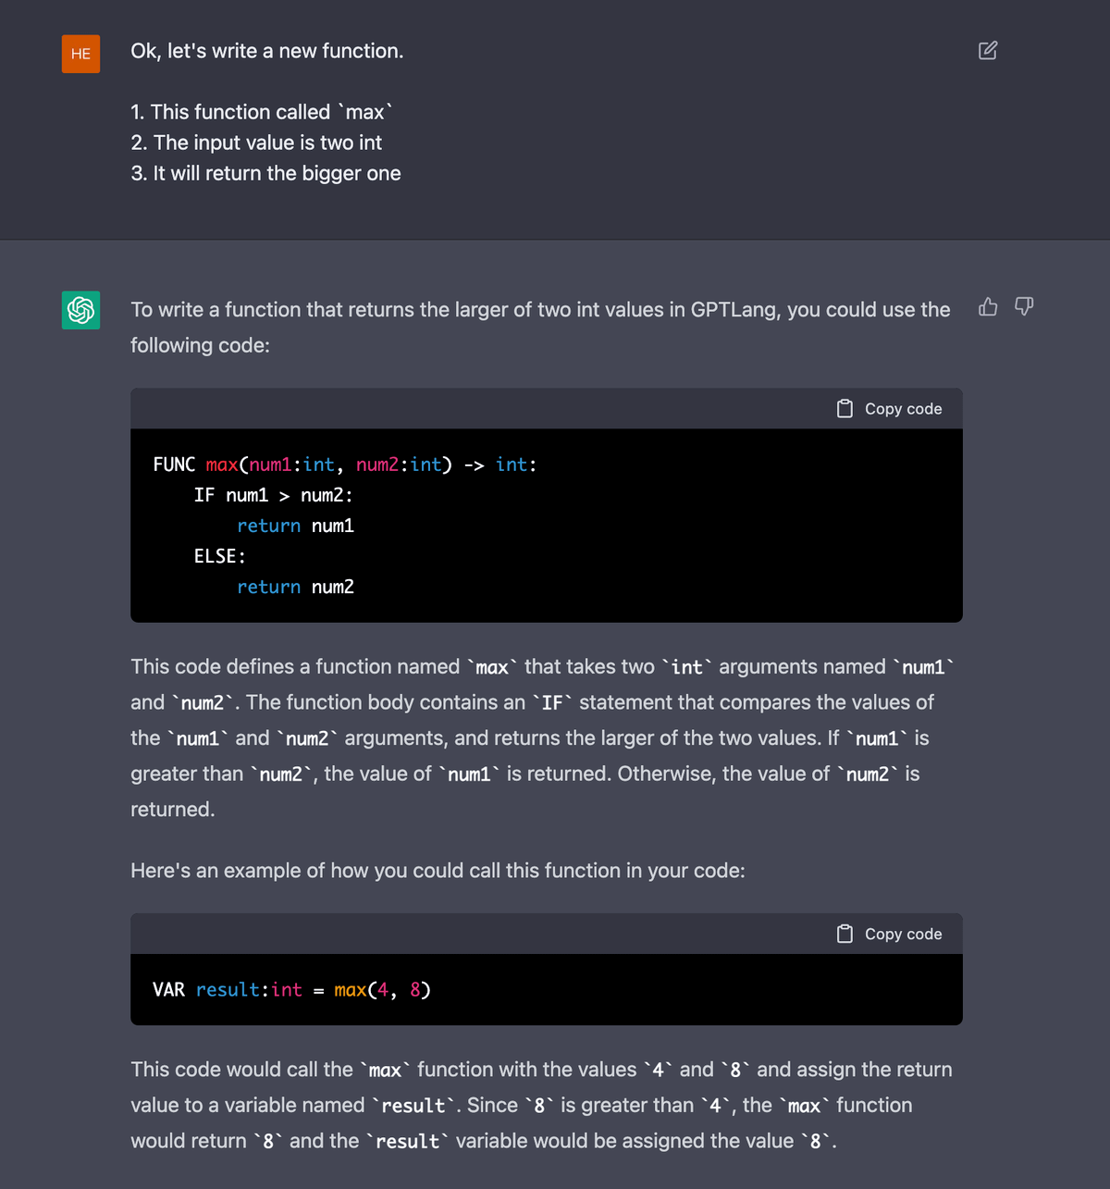
Task: Click the "Here's an example" paragraph text
Action: (x=438, y=871)
